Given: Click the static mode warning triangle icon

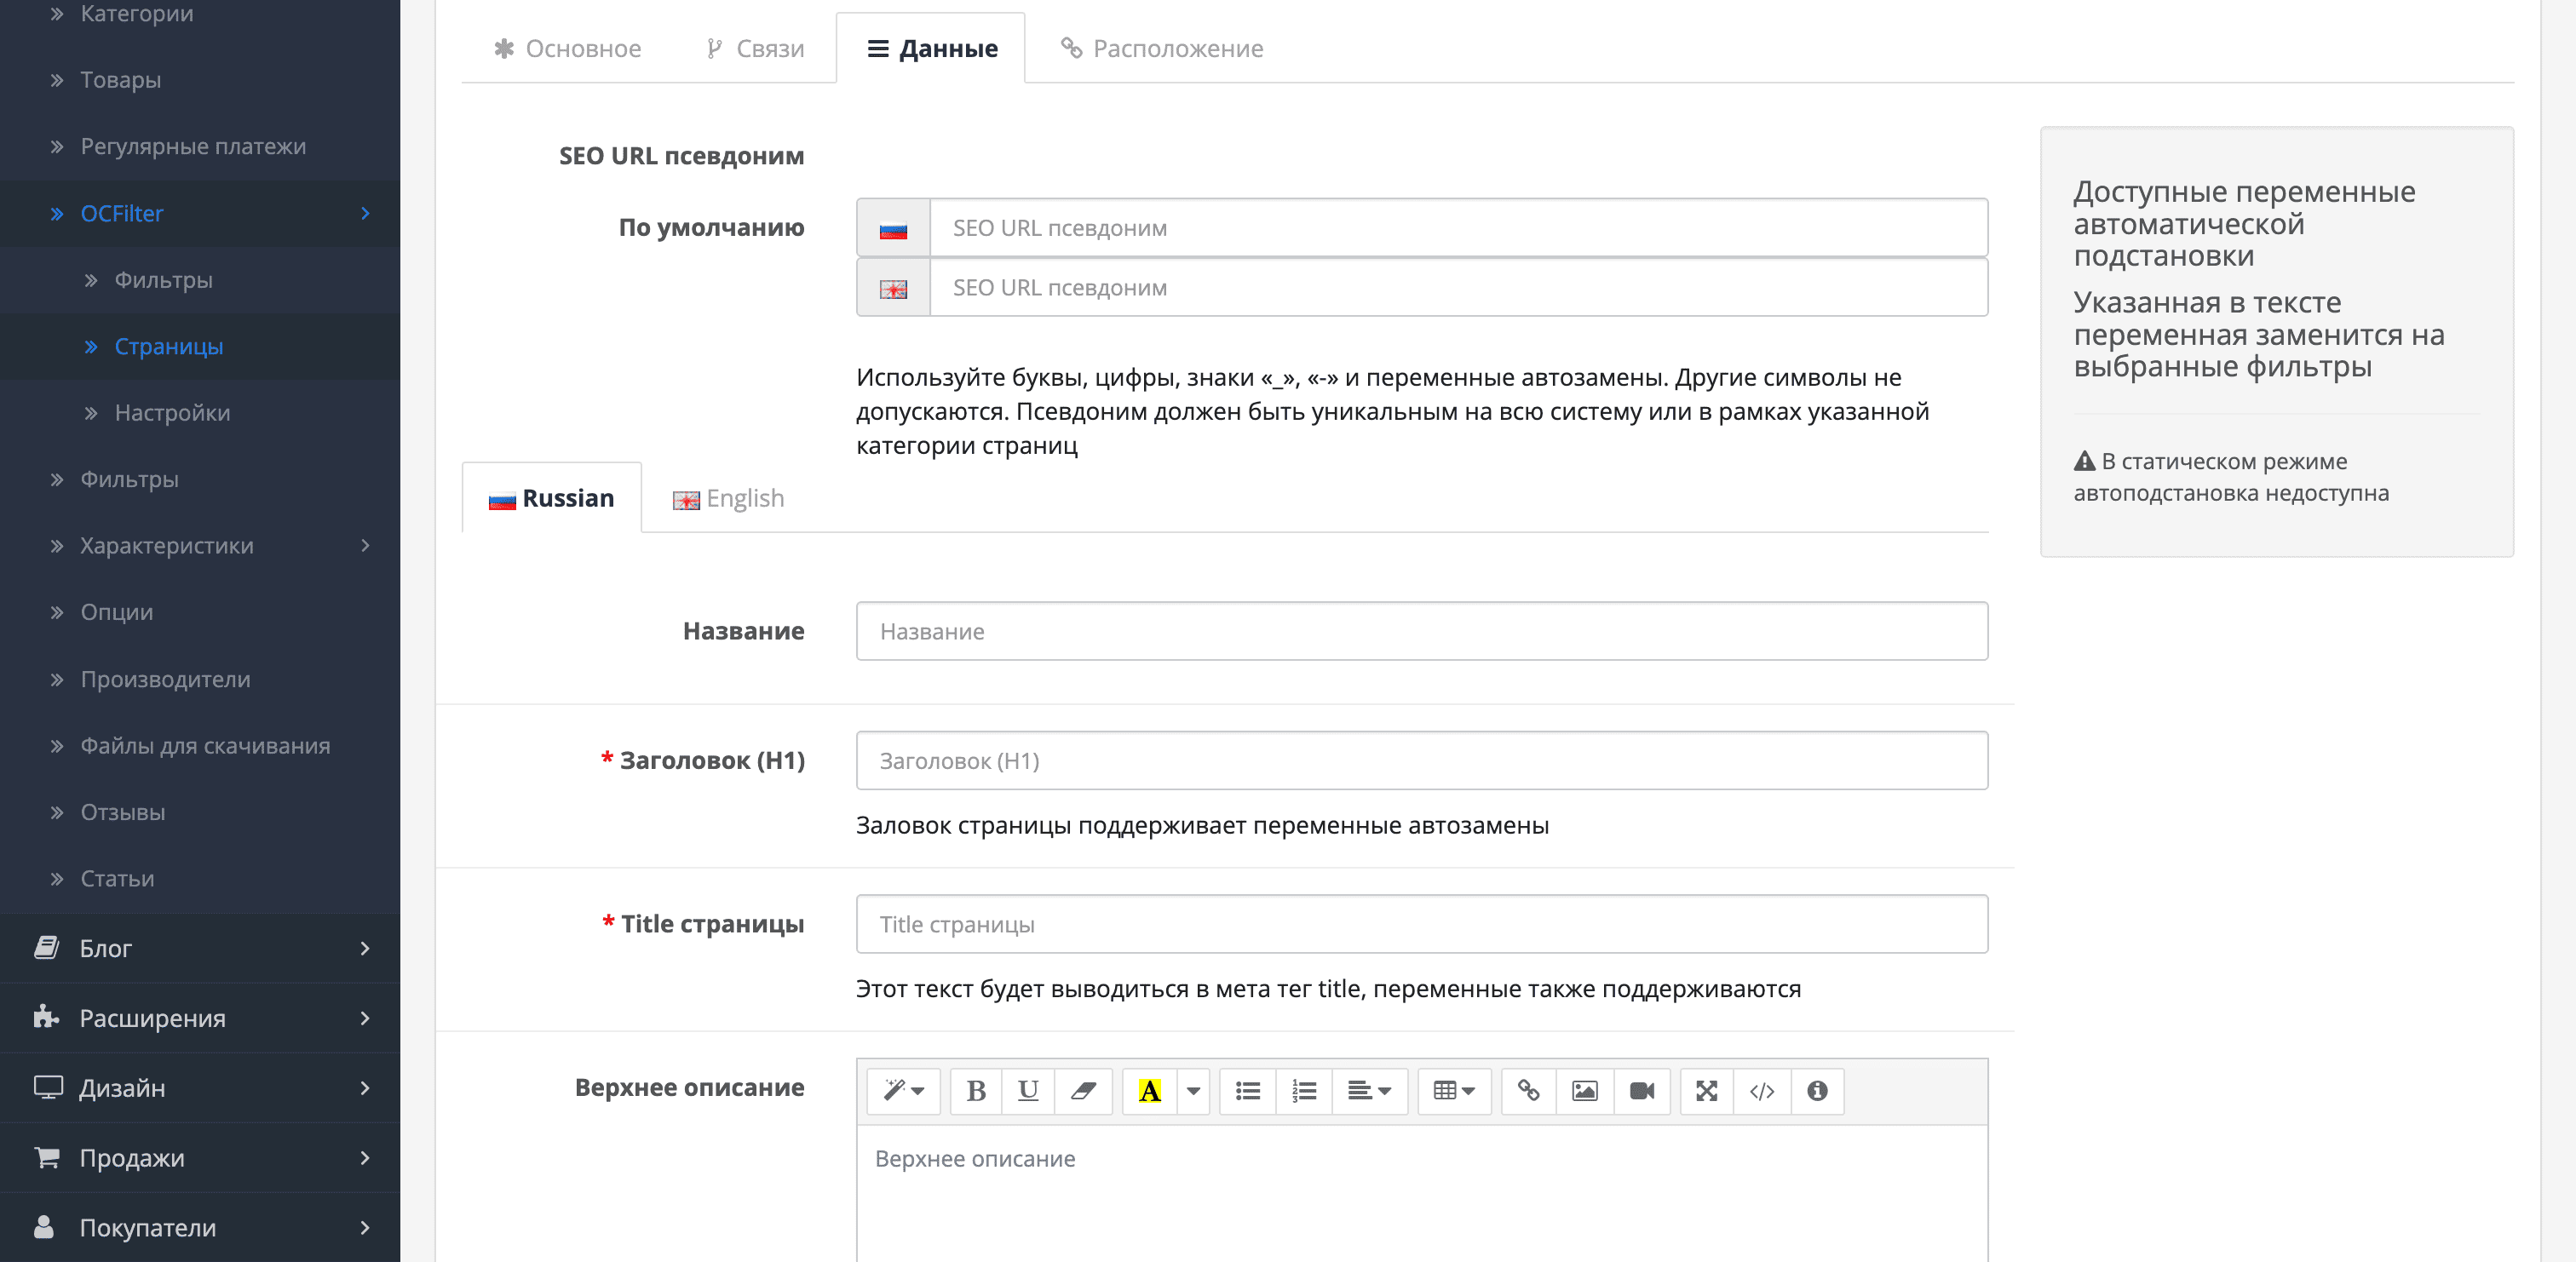Looking at the screenshot, I should (2084, 461).
